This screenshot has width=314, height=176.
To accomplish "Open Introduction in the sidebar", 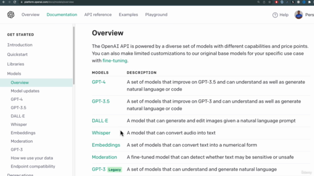I will coord(20,45).
